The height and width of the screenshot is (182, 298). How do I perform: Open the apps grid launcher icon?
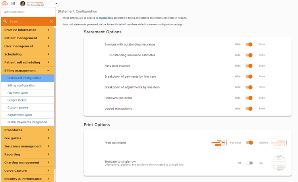(x=13, y=4)
